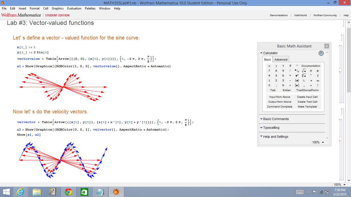
Task: Insert the square root template
Action: point(304,71)
